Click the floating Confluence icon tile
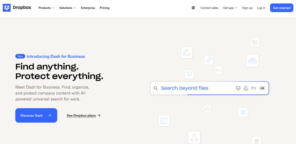 243,113
